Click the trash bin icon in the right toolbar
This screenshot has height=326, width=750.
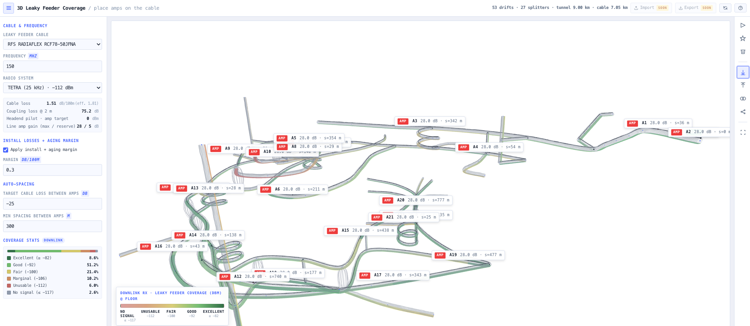point(743,52)
